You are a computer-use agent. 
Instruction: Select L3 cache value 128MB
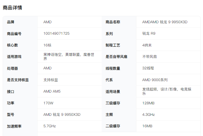point(148,103)
